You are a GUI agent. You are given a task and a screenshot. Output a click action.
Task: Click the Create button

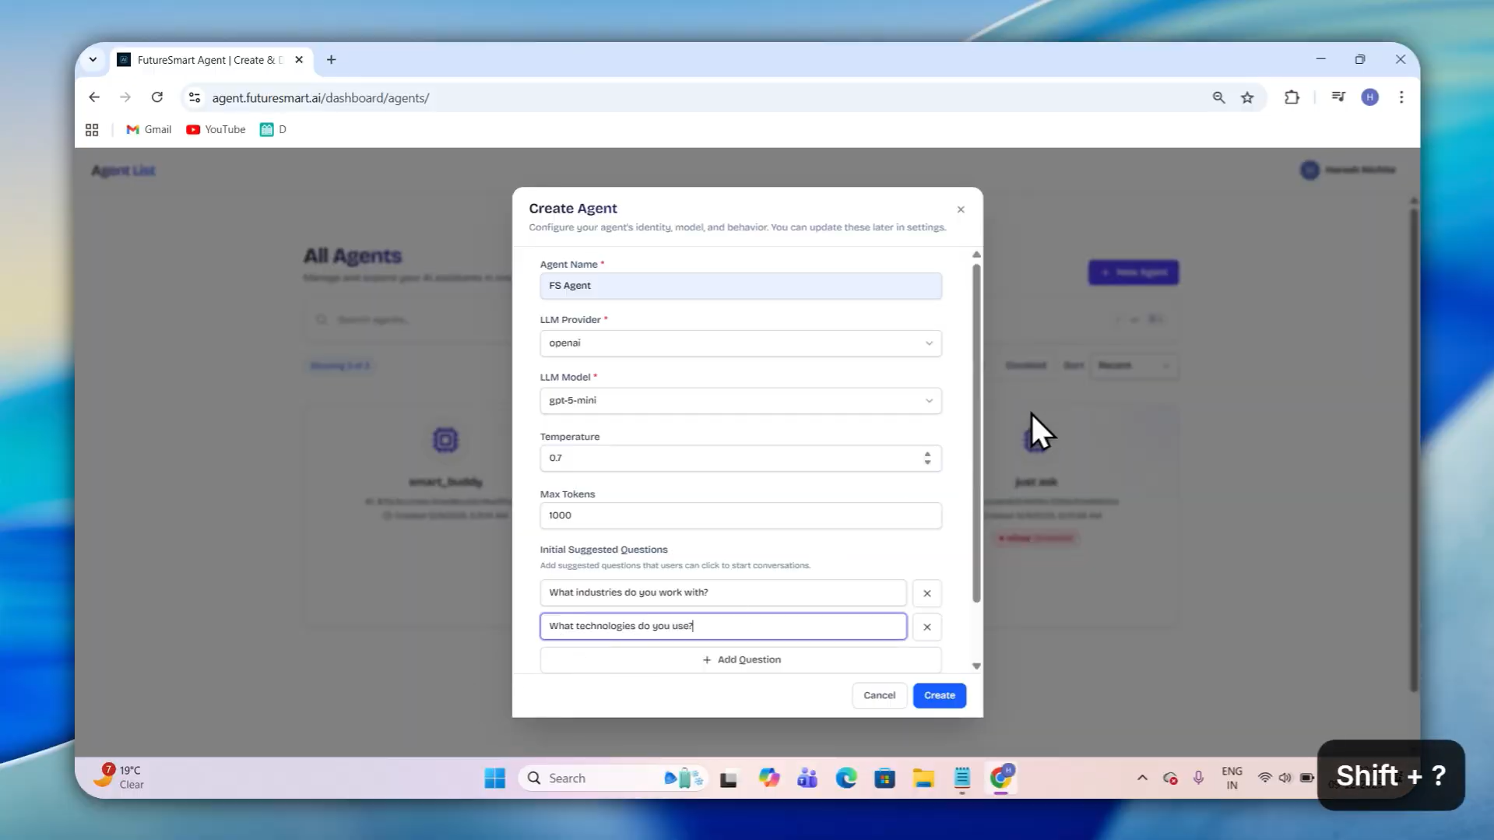pos(939,695)
